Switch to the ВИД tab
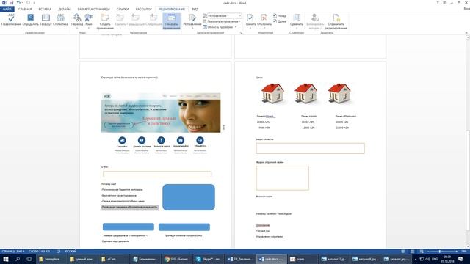 195,10
